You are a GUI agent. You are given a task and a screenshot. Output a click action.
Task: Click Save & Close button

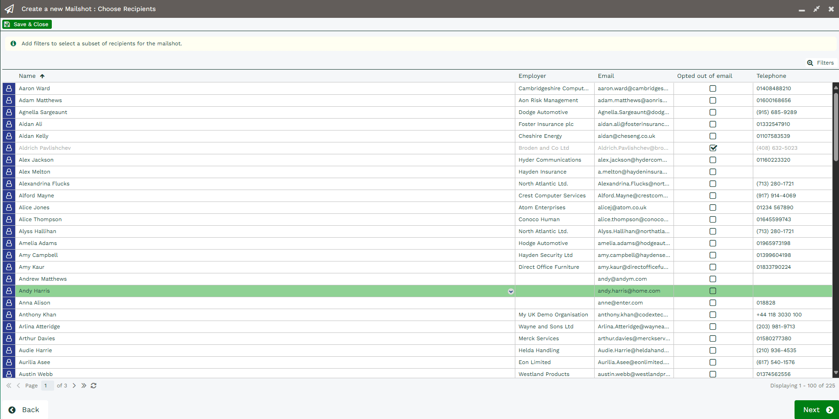27,24
